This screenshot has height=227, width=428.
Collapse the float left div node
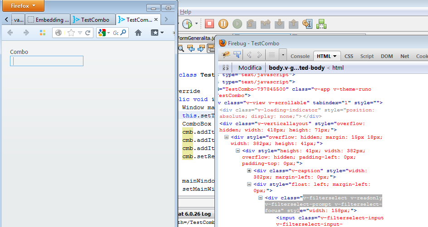(249, 184)
